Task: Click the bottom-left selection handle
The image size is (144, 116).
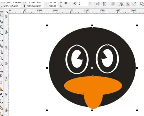Action: click(x=47, y=110)
